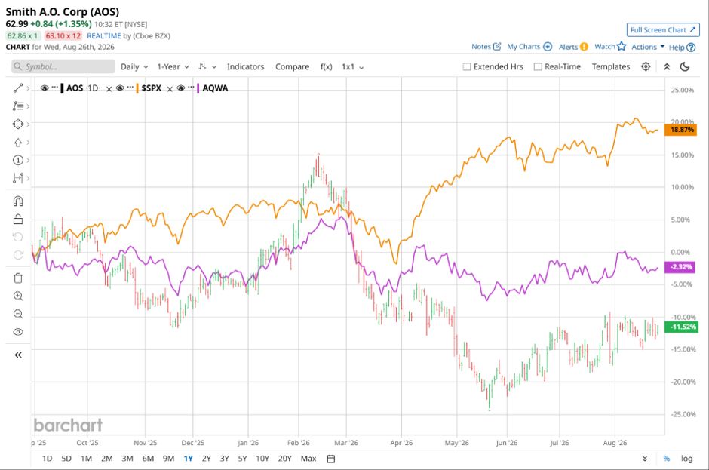Image resolution: width=709 pixels, height=470 pixels.
Task: Select the 3M time range
Action: 127,458
